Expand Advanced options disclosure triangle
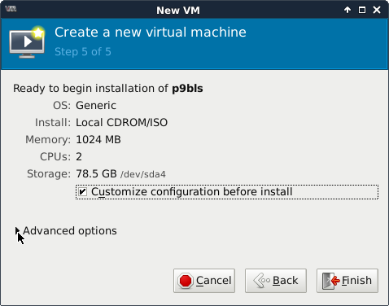The image size is (389, 306). click(17, 231)
